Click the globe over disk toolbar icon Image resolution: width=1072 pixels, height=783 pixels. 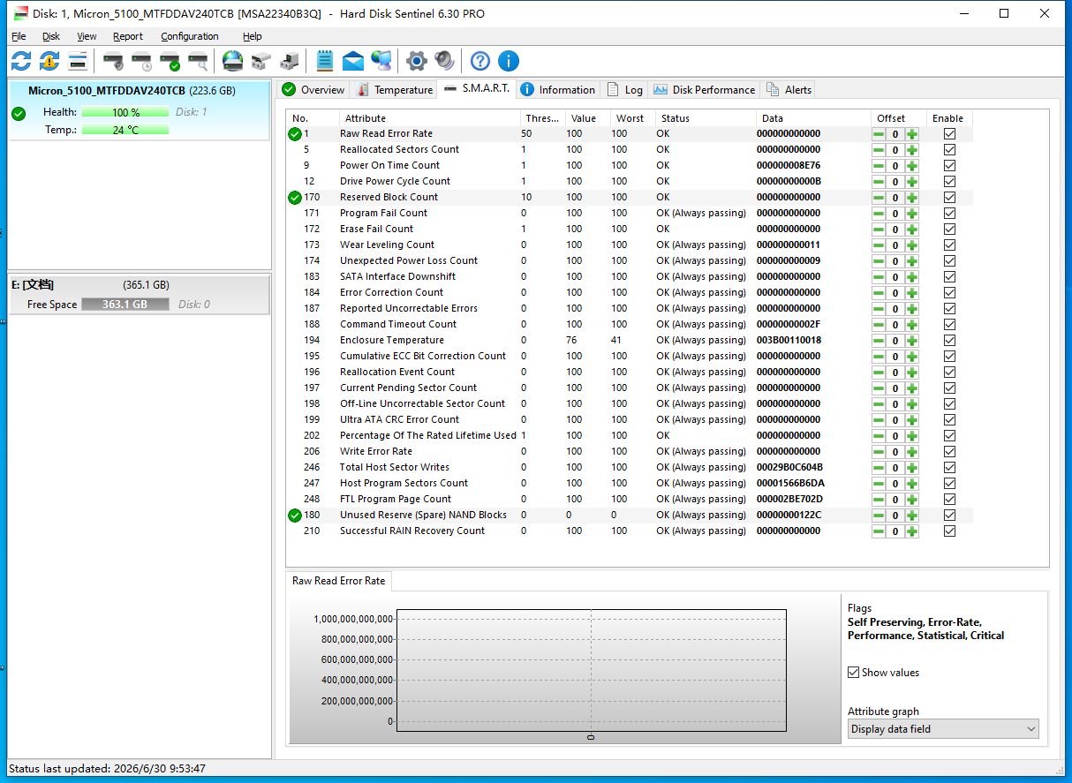click(x=232, y=61)
